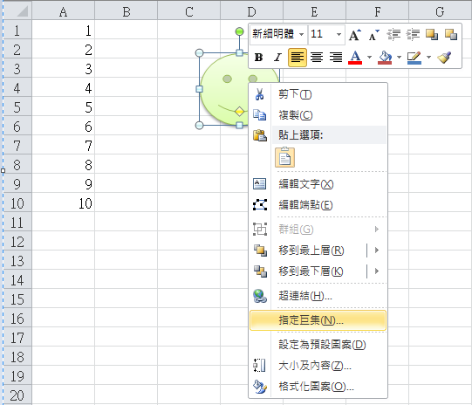Click cell A5 containing 5

(63, 107)
